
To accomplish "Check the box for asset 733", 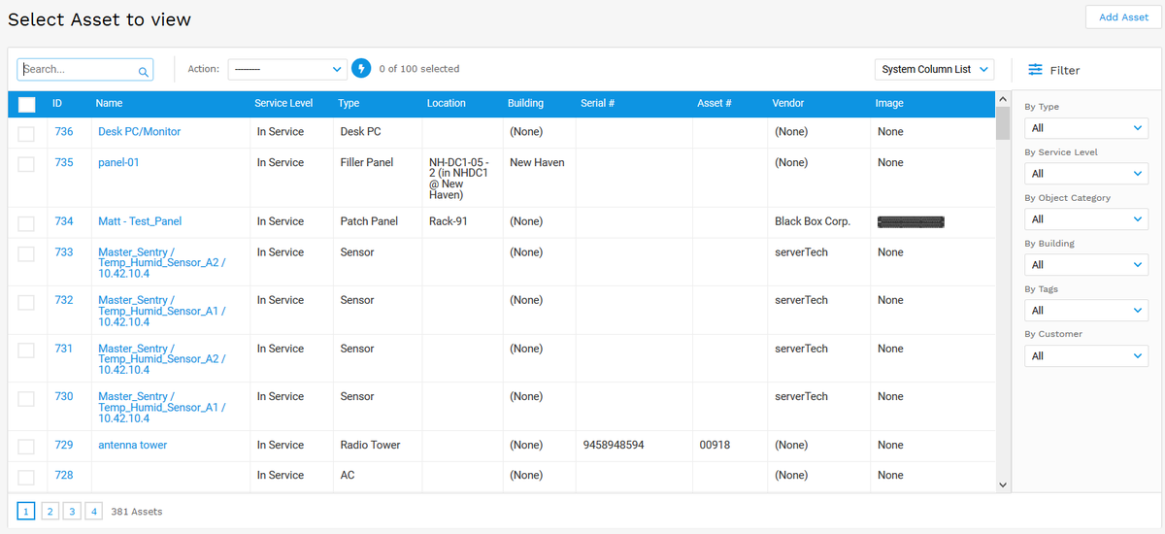I will pyautogui.click(x=26, y=253).
